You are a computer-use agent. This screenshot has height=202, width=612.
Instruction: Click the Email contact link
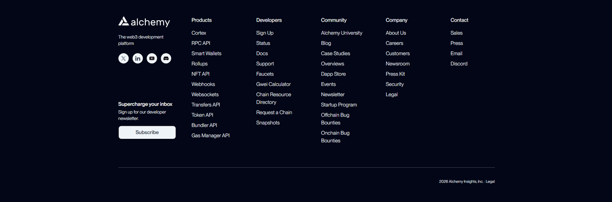456,53
